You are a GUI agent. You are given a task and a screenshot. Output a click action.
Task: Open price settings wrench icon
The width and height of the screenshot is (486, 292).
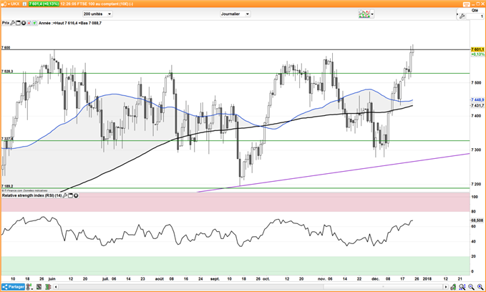pyautogui.click(x=12, y=23)
